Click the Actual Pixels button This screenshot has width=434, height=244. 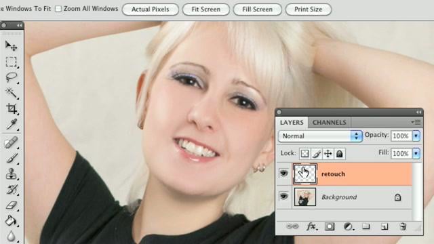click(151, 9)
